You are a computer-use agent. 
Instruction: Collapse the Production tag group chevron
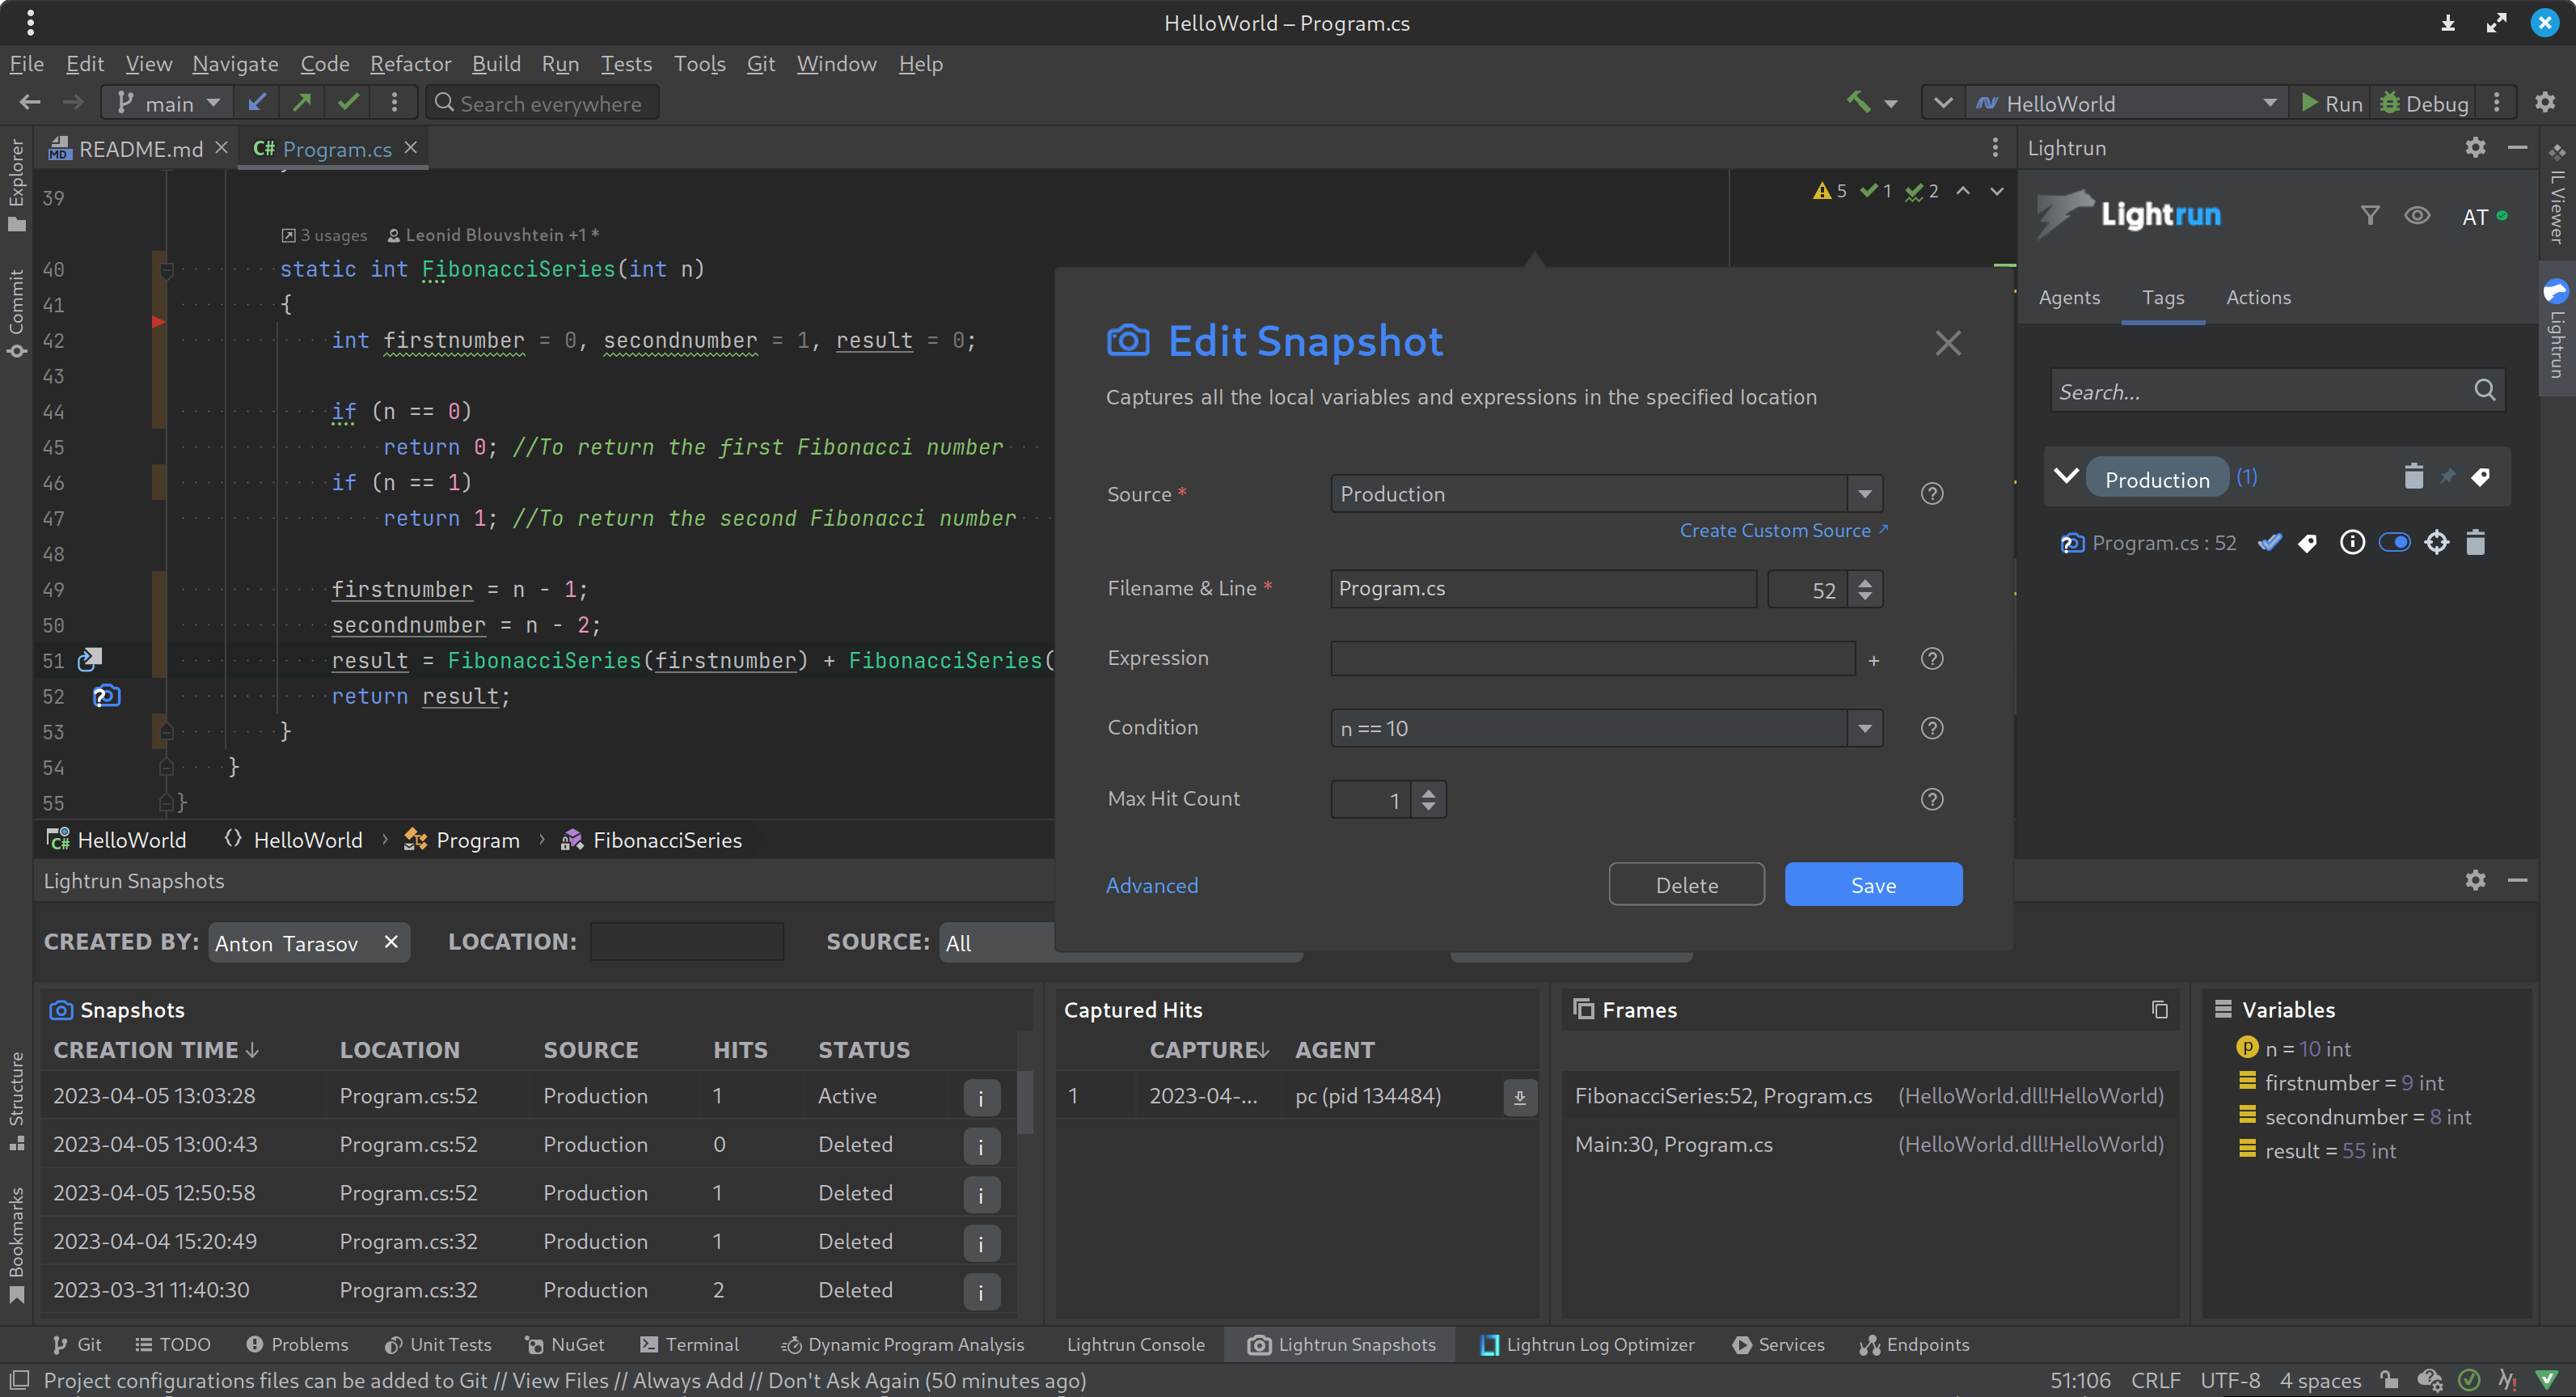[2066, 477]
